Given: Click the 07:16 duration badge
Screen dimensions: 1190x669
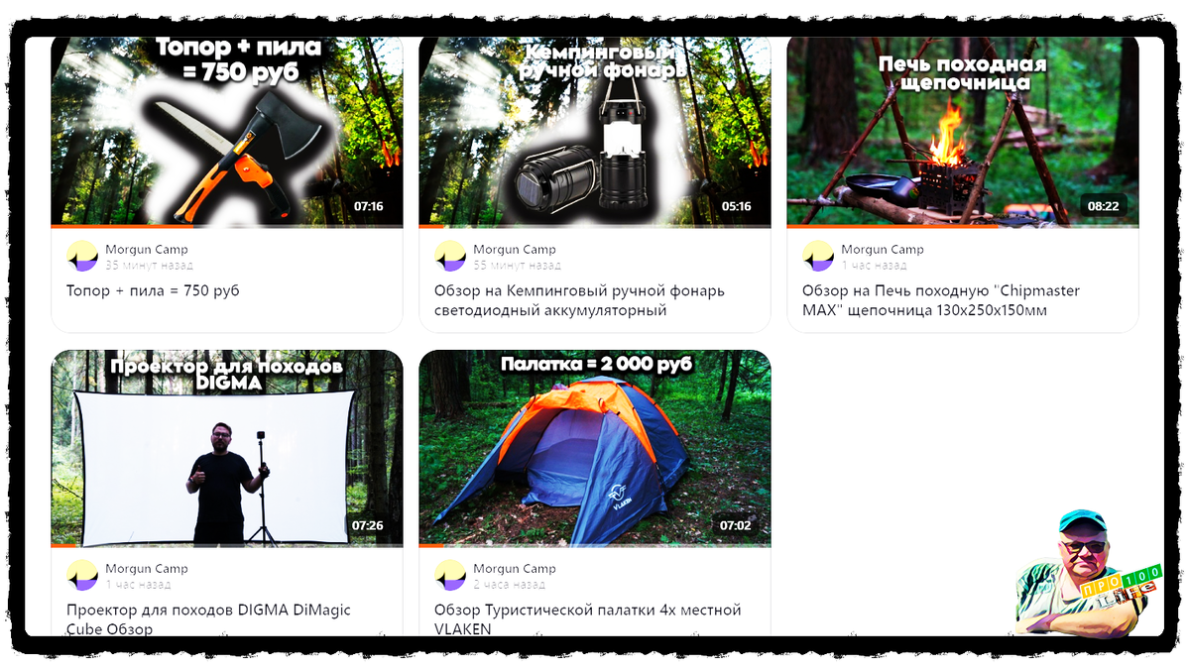Looking at the screenshot, I should tap(369, 207).
